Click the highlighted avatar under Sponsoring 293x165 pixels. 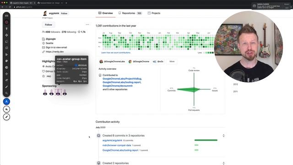[58, 93]
